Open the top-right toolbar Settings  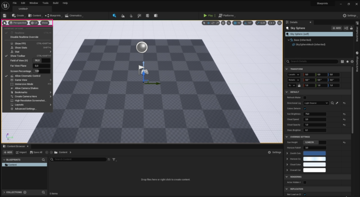[x=350, y=16]
